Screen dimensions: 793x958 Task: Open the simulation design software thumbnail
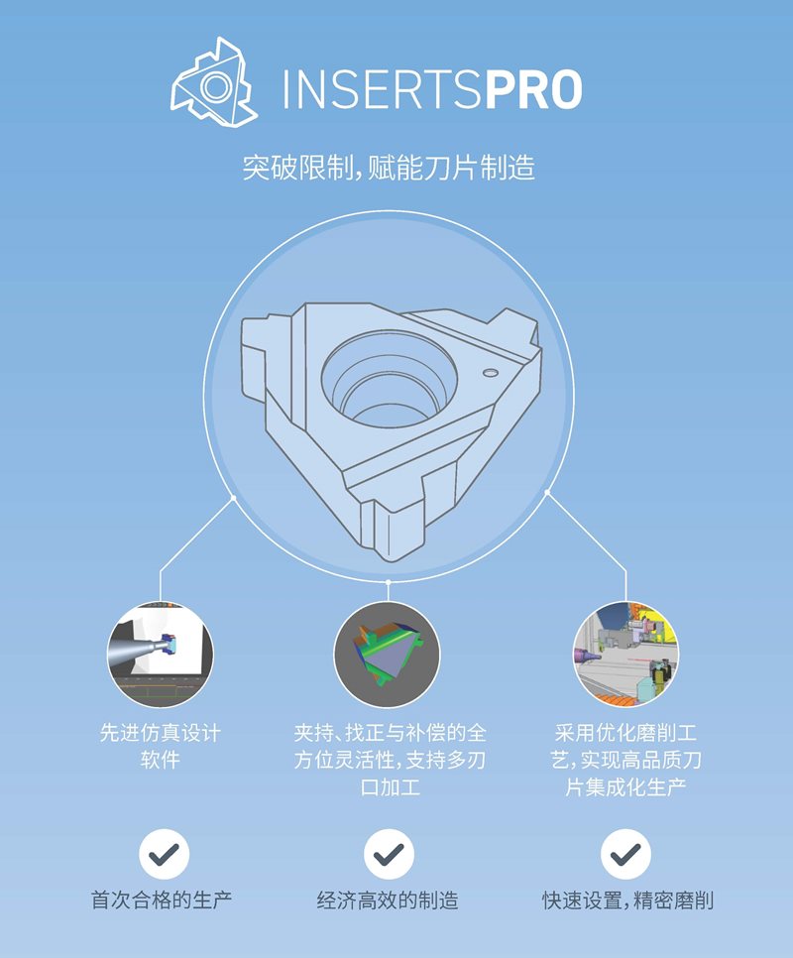[x=161, y=655]
